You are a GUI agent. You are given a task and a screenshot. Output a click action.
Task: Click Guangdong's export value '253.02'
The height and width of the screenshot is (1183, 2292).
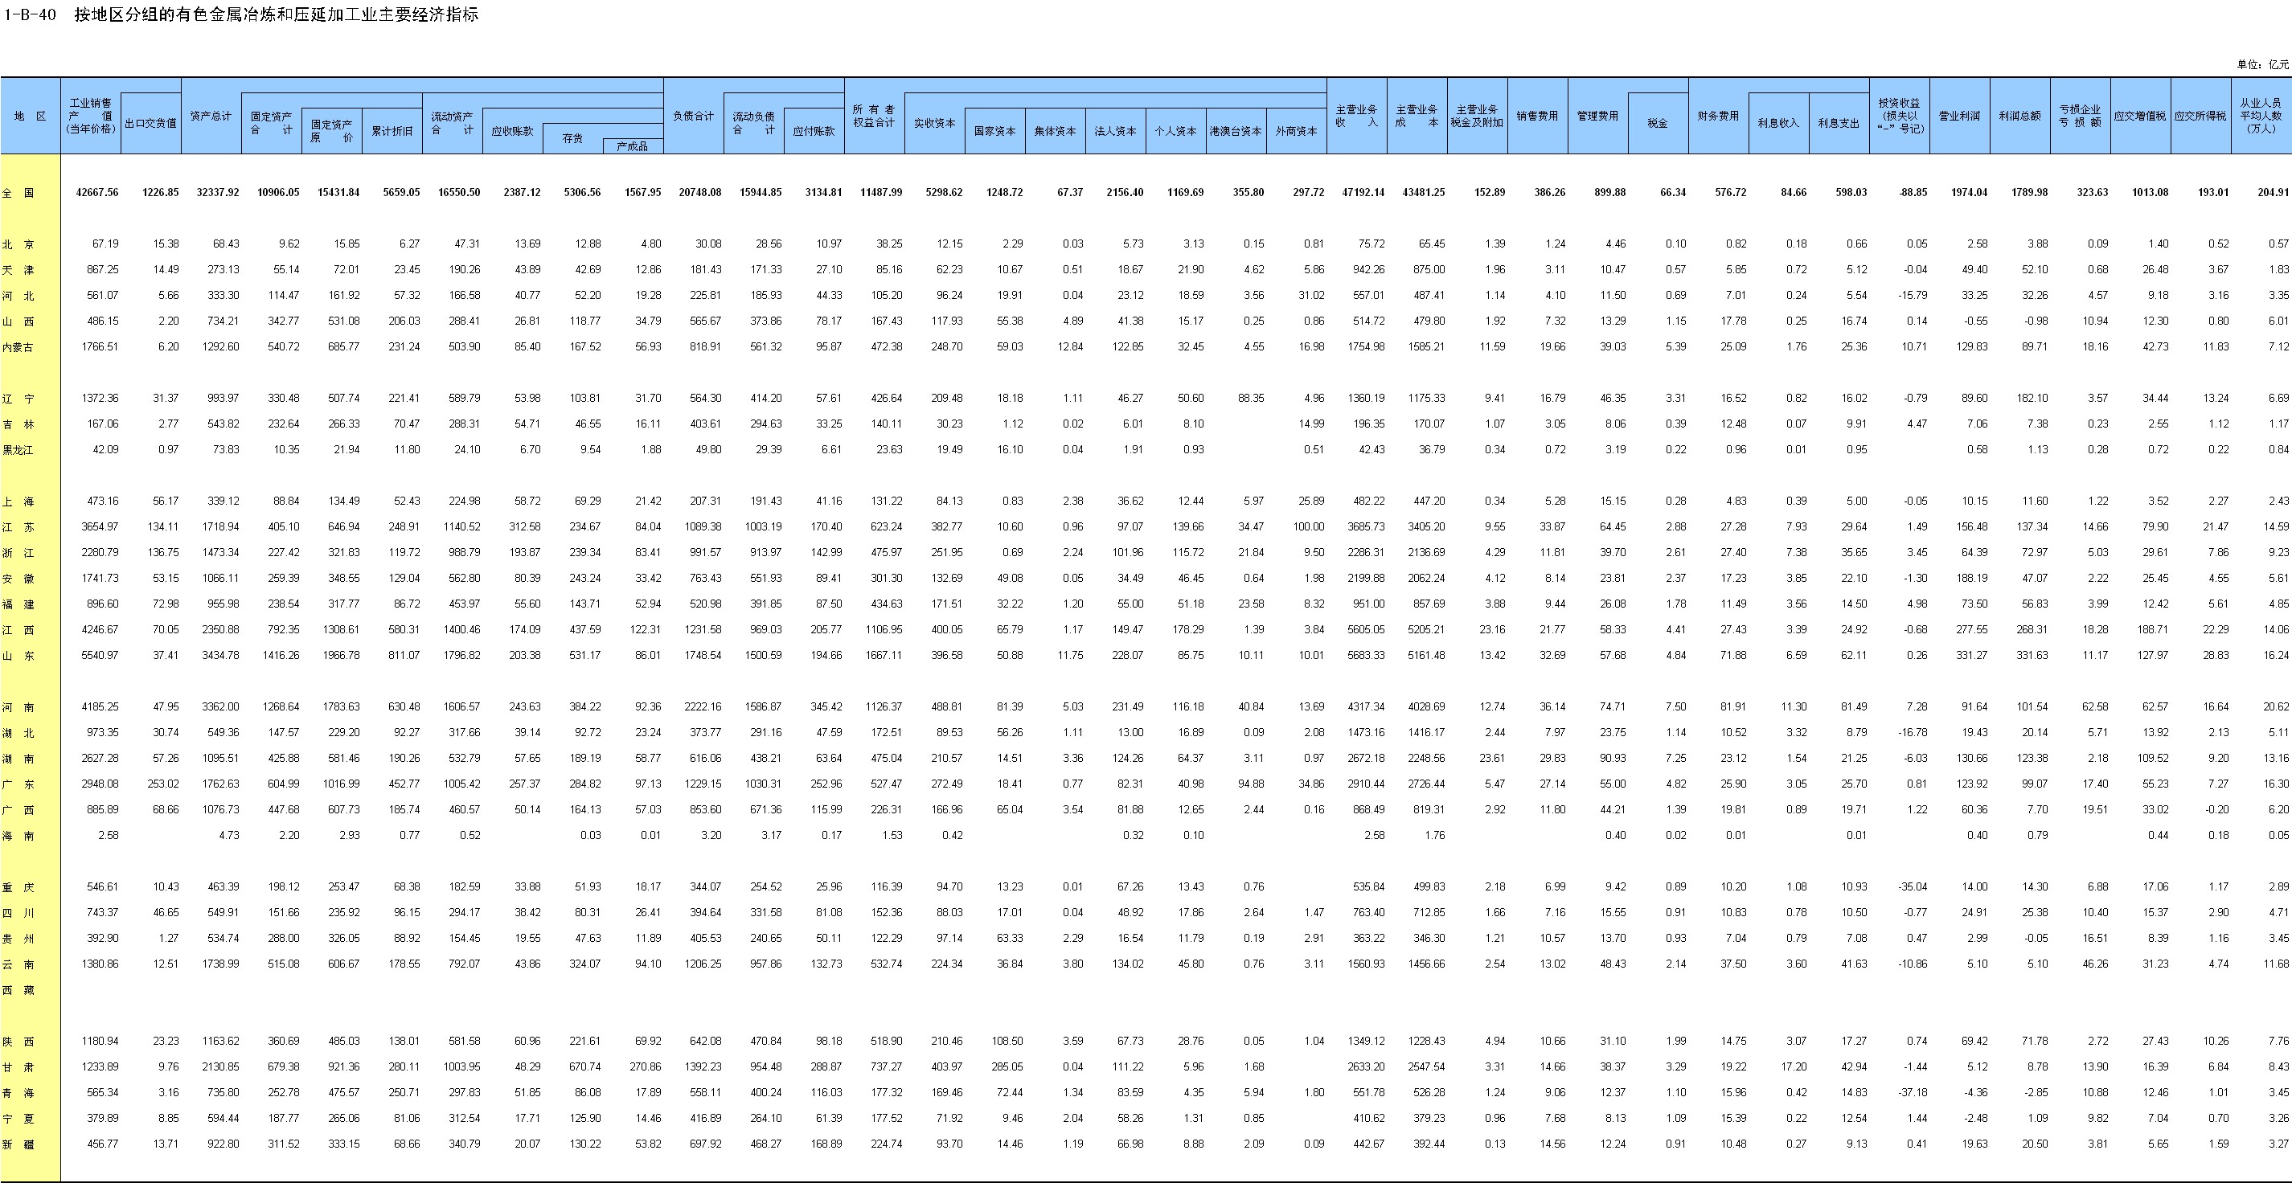pos(163,784)
